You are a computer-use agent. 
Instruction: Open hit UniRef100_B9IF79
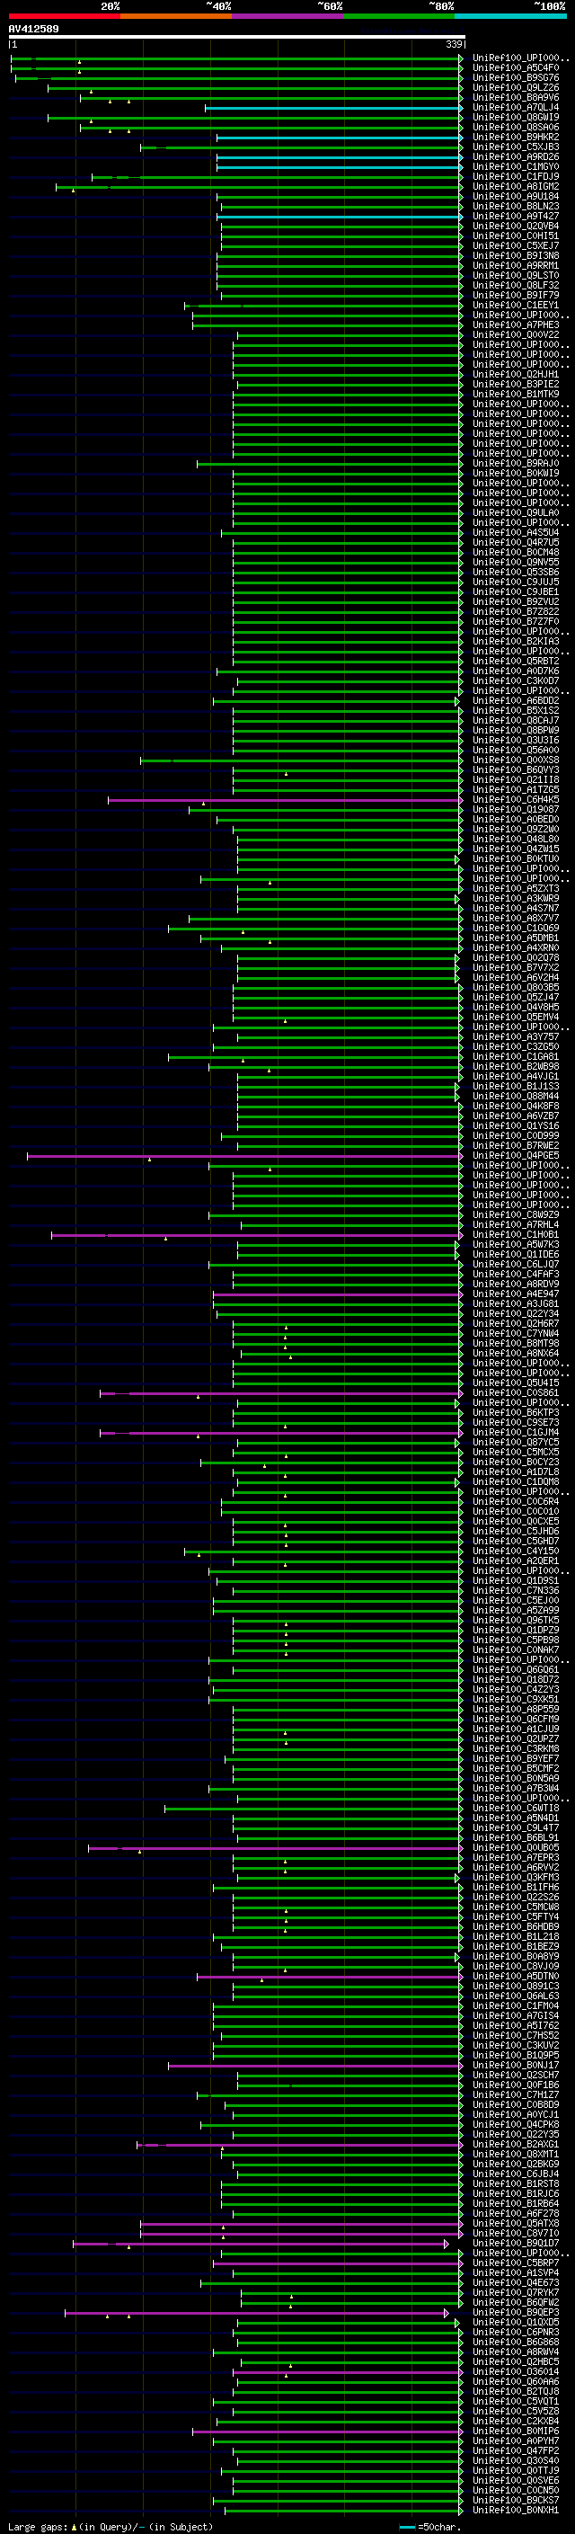point(515,295)
